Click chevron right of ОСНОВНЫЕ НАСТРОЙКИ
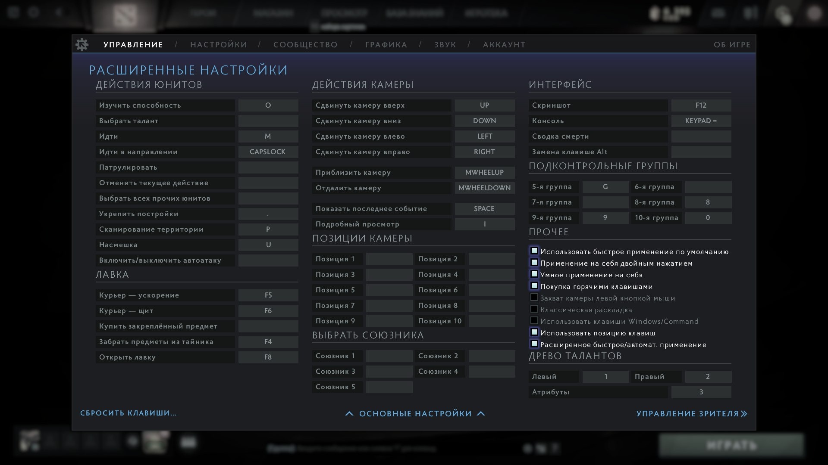828x465 pixels. [x=481, y=414]
